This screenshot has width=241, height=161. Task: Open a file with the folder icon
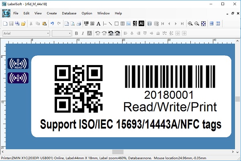pos(23,24)
